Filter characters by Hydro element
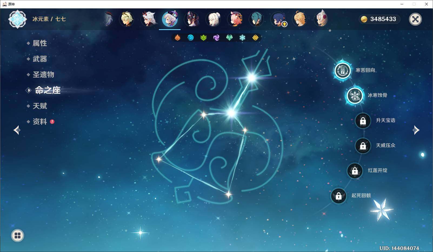This screenshot has width=433, height=252. point(191,38)
